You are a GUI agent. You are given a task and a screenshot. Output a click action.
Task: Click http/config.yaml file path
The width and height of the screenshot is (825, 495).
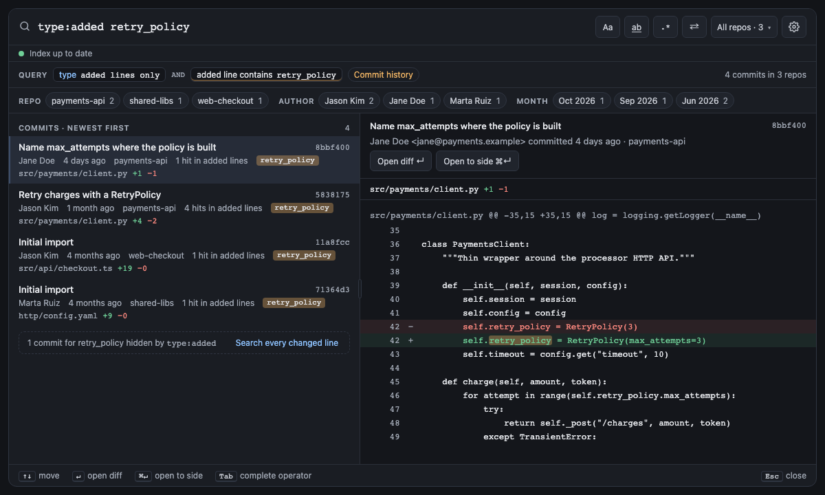click(58, 316)
